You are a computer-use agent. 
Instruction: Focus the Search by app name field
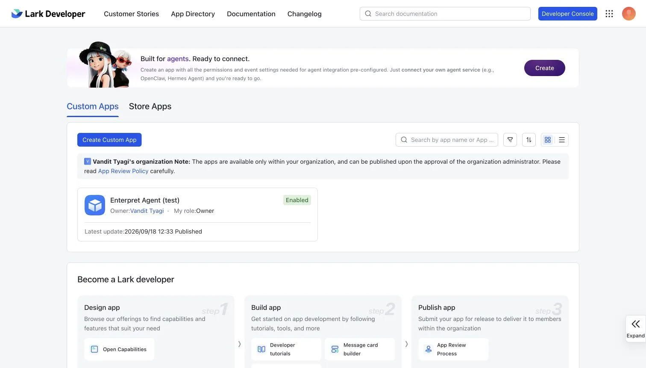pos(447,140)
